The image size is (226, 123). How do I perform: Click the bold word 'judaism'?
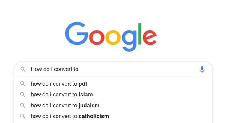tap(89, 106)
